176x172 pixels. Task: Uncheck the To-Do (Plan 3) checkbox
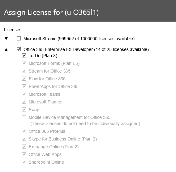[x=24, y=56]
